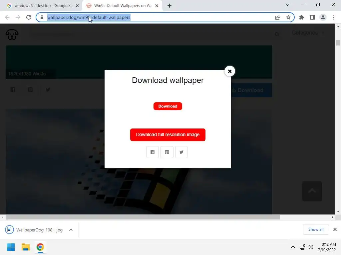This screenshot has width=341, height=255.
Task: Click the page scroll down arrow
Action: tap(338, 212)
